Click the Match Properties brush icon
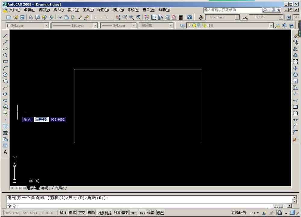This screenshot has height=217, width=301. tap(80, 17)
